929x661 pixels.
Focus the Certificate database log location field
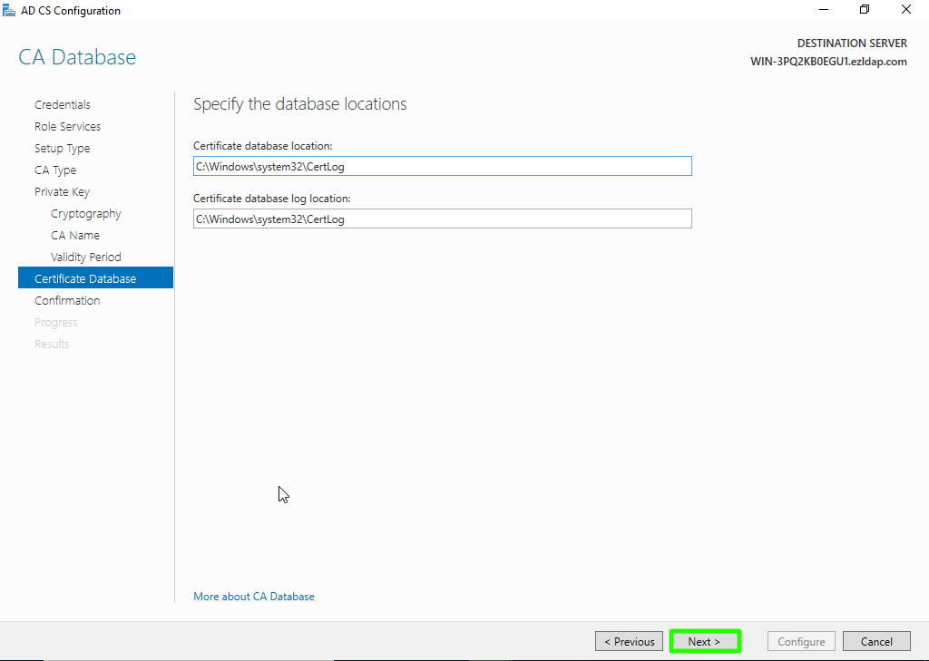[442, 219]
